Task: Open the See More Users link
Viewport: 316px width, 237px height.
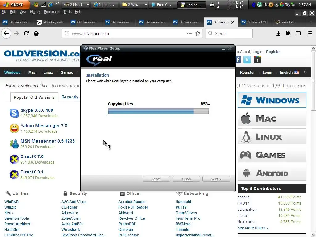Action: pos(253,228)
